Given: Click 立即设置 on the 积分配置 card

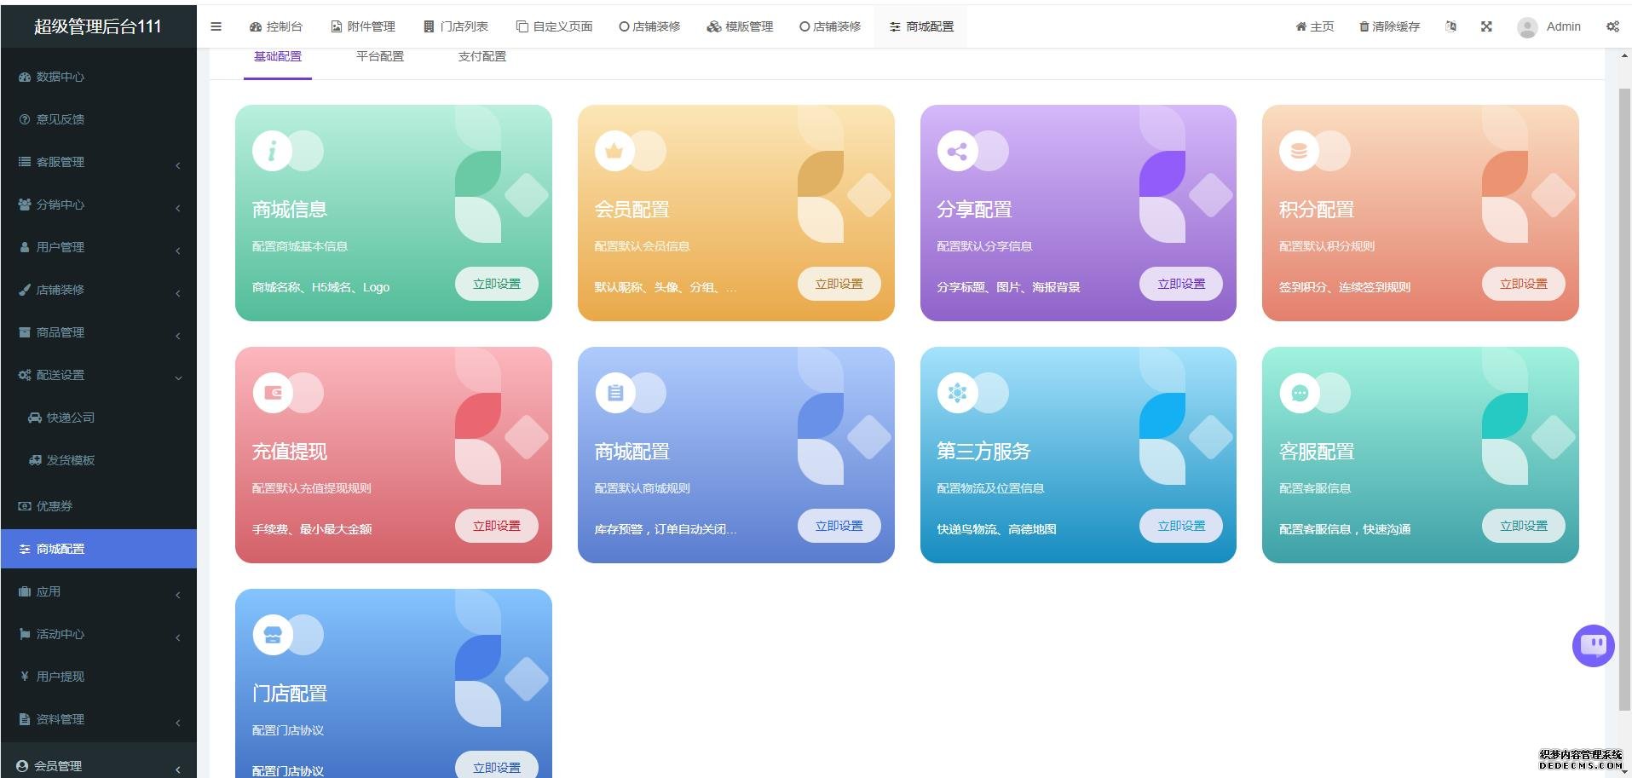Looking at the screenshot, I should [x=1523, y=284].
